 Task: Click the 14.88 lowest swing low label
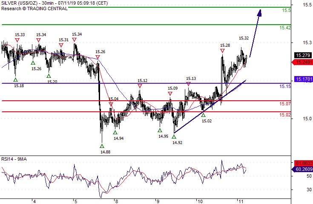coord(106,152)
